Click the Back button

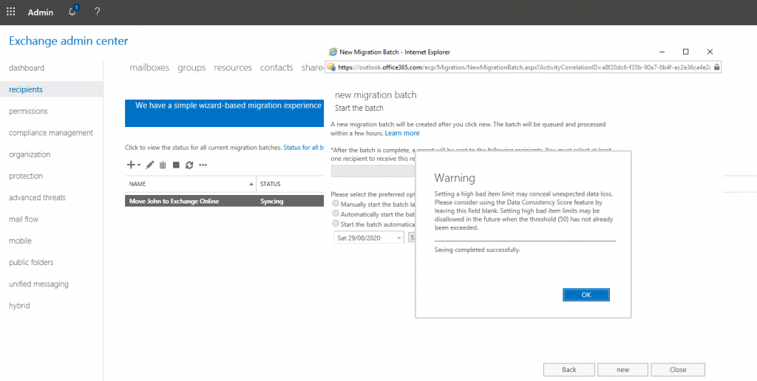(568, 370)
